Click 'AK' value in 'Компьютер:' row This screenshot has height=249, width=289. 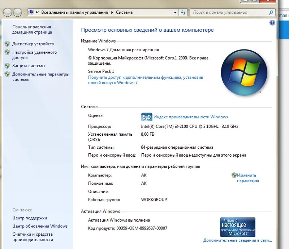click(144, 175)
